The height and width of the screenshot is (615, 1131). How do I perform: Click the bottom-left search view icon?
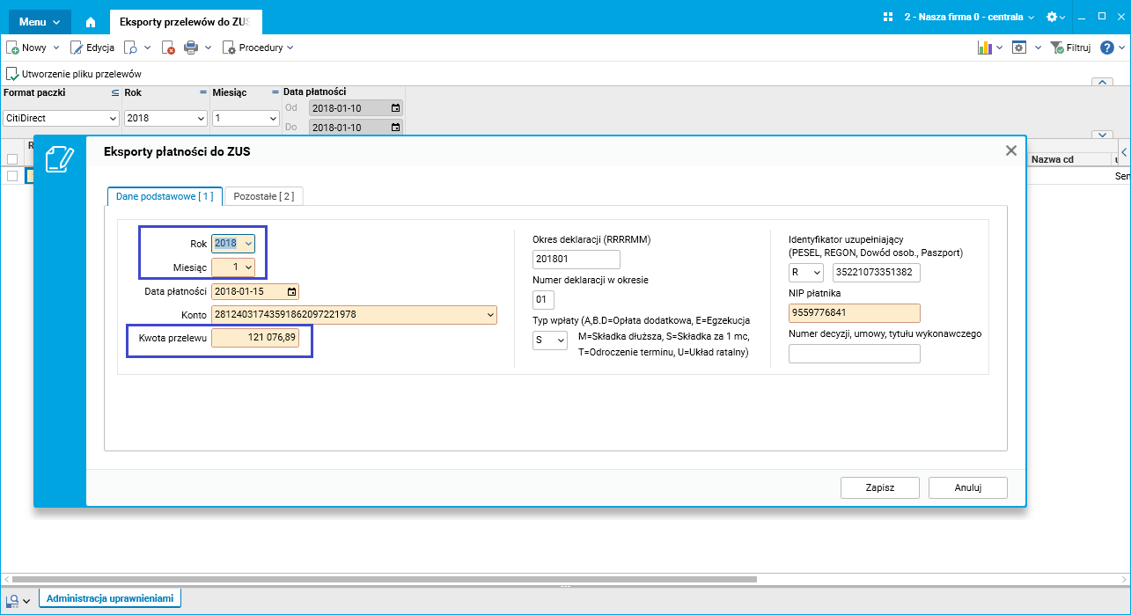pyautogui.click(x=12, y=599)
